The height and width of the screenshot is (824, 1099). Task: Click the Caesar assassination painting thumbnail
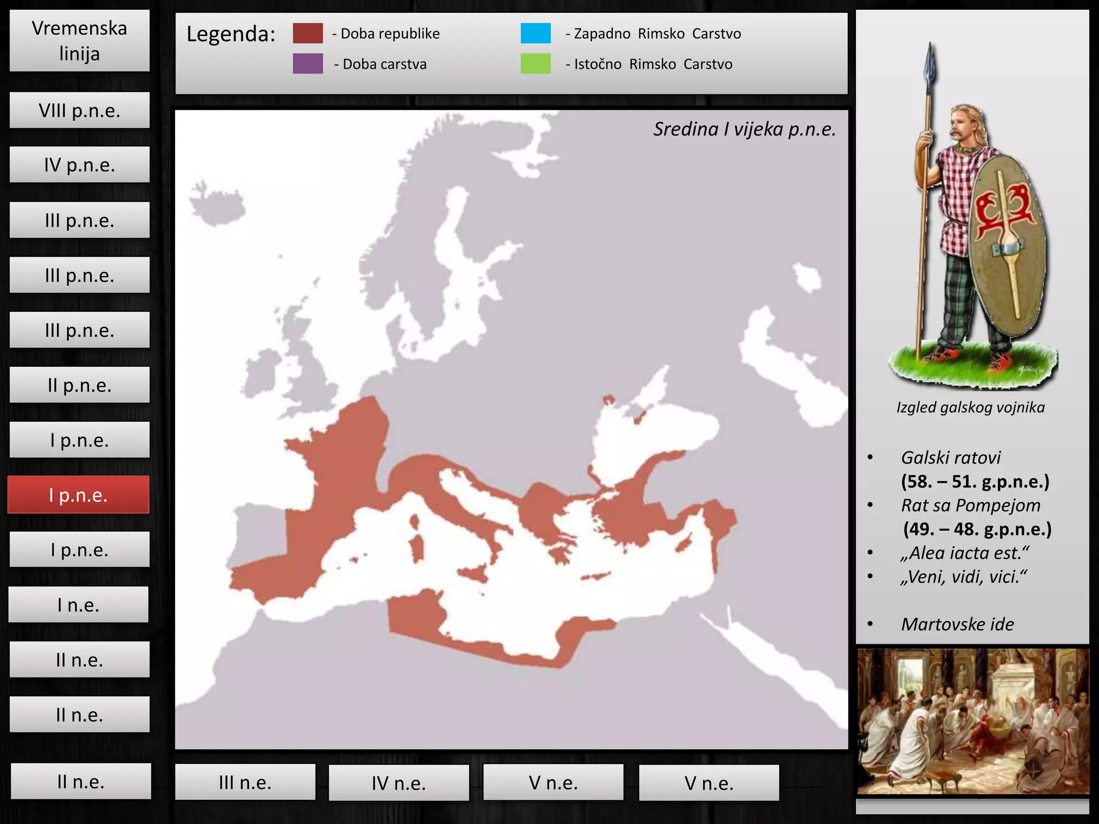pyautogui.click(x=972, y=722)
